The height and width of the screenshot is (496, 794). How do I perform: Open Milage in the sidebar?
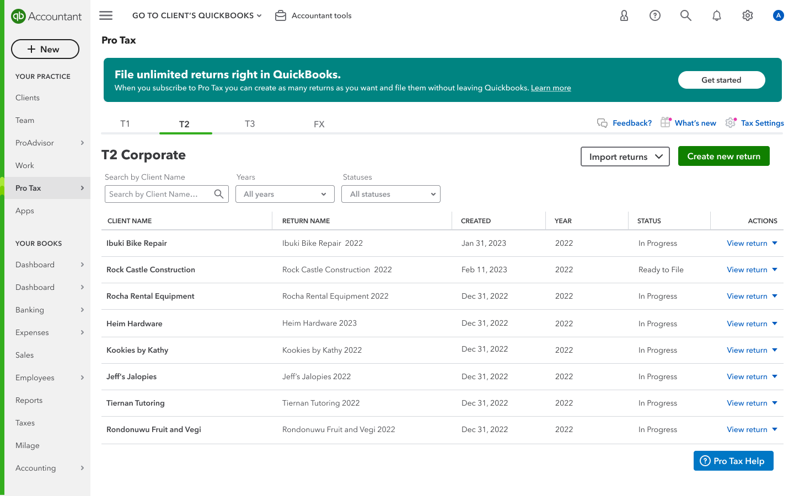[x=28, y=445]
